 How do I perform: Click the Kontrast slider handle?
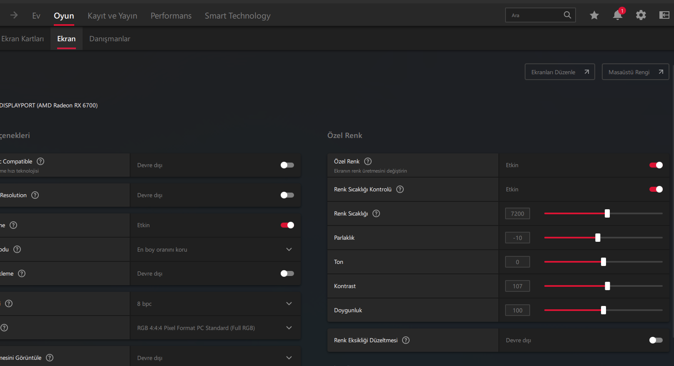(x=607, y=286)
